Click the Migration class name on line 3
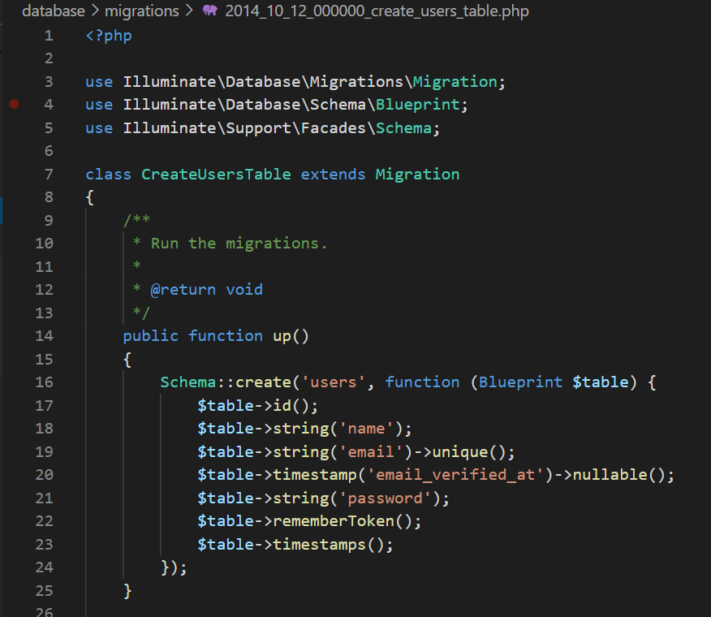711x617 pixels. [455, 82]
